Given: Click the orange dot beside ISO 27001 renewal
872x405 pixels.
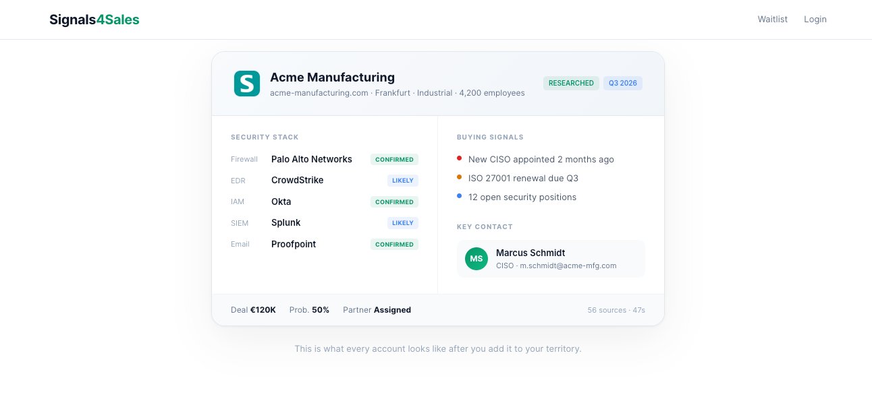Looking at the screenshot, I should [460, 177].
